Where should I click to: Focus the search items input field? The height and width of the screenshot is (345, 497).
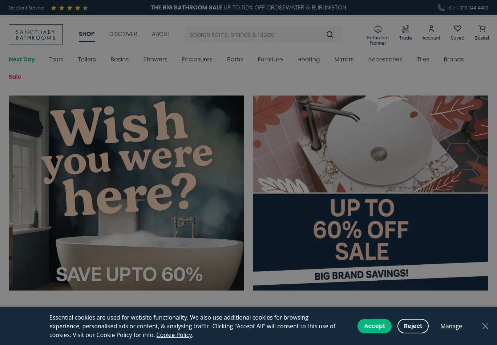[x=254, y=34]
